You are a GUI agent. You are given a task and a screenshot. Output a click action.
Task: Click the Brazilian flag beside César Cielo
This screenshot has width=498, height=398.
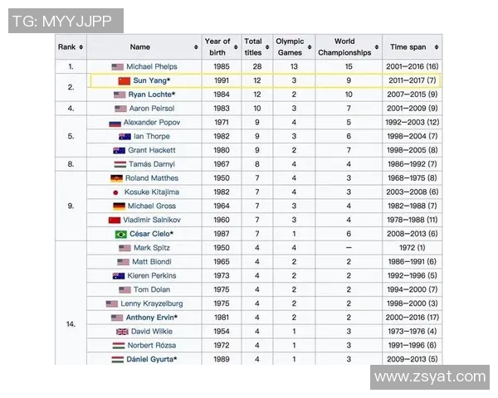[120, 234]
